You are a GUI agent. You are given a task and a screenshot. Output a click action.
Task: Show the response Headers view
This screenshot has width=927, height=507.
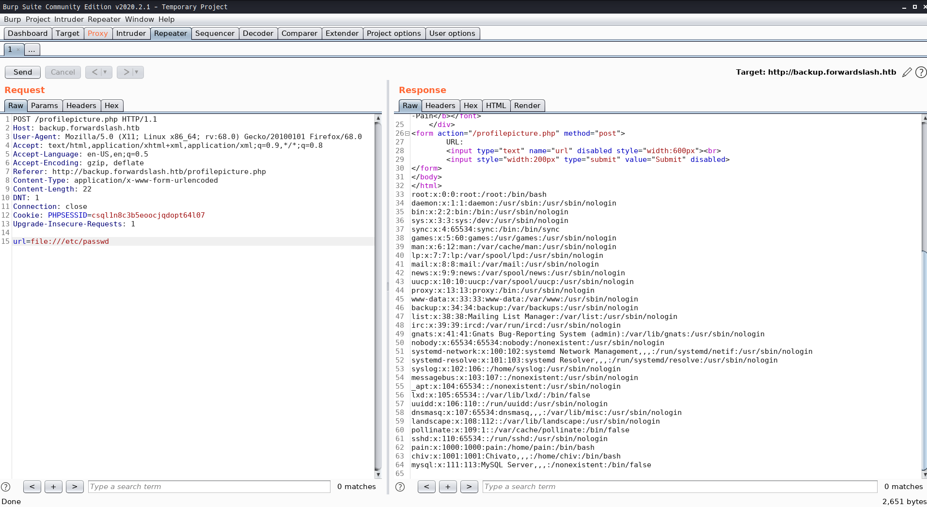coord(440,106)
